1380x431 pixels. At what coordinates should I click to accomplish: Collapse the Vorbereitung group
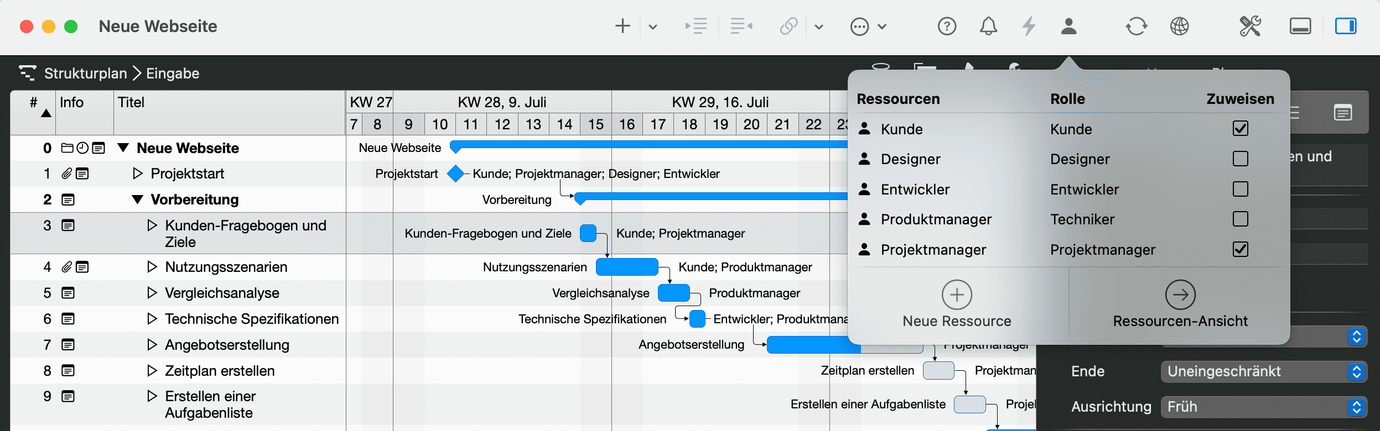tap(138, 199)
